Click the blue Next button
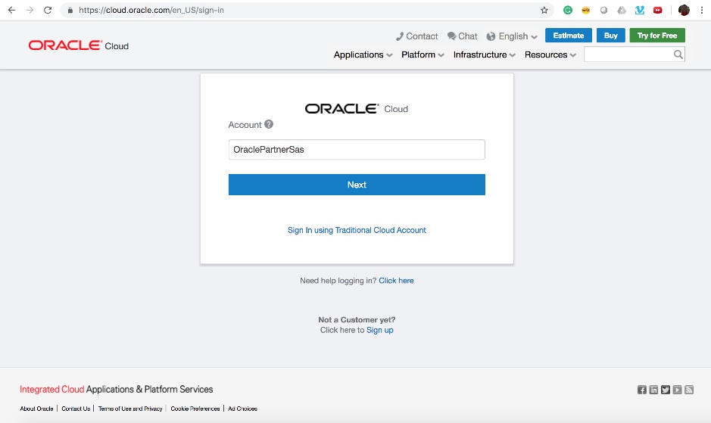 coord(357,185)
